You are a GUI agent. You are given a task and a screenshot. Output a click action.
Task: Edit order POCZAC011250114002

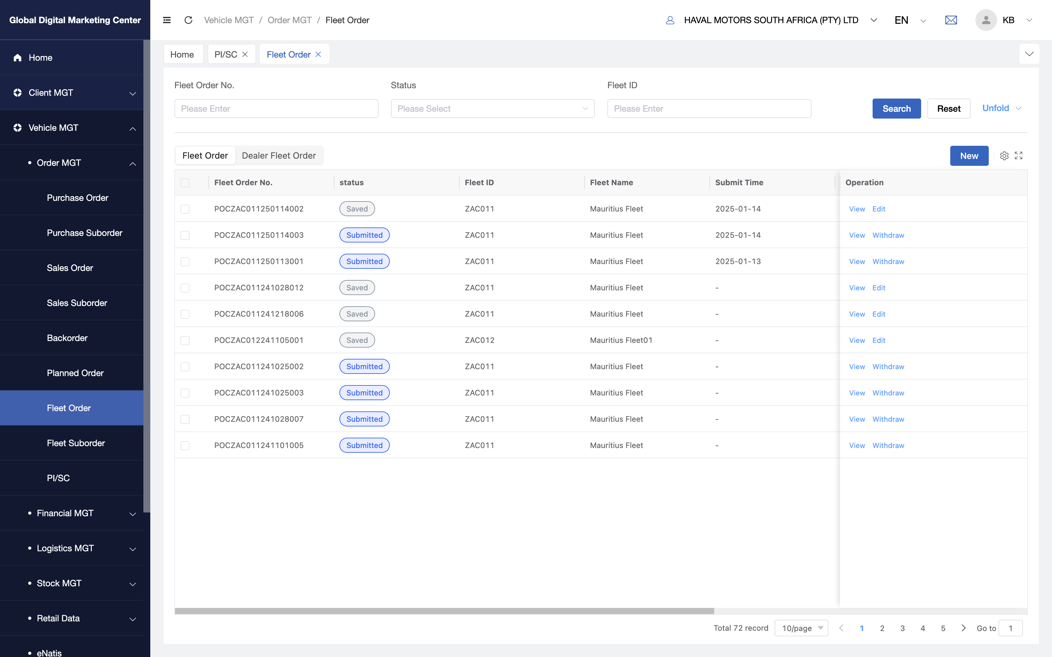(879, 209)
